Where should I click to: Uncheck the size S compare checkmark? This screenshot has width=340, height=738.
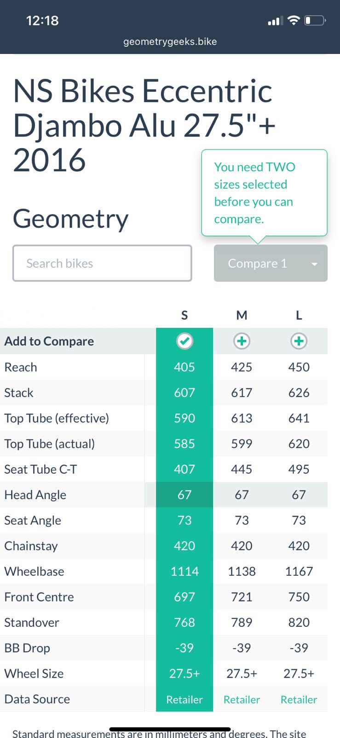[184, 341]
